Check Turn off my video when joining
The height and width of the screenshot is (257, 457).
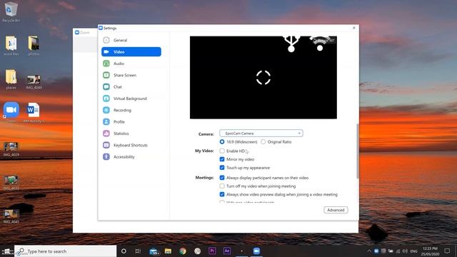222,186
